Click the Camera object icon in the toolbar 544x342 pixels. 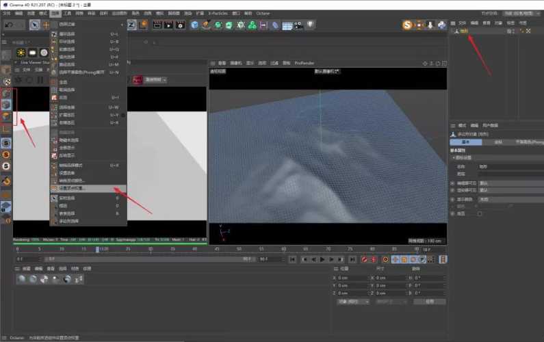point(299,25)
